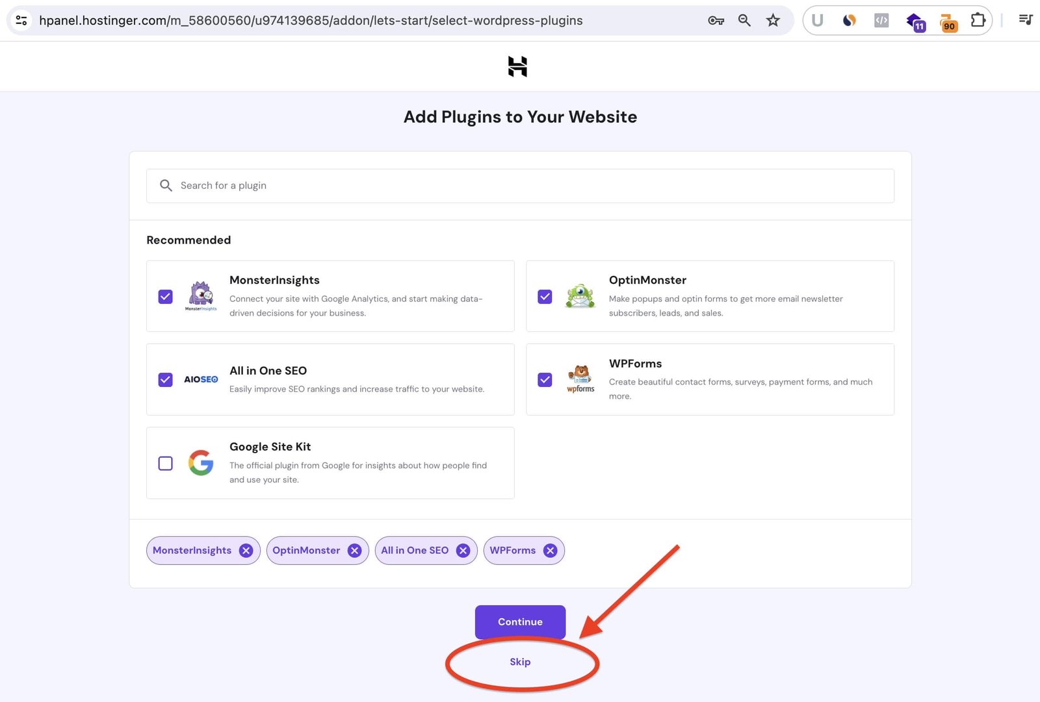The image size is (1040, 702).
Task: Click the search magnifier icon in plugin search
Action: (166, 186)
